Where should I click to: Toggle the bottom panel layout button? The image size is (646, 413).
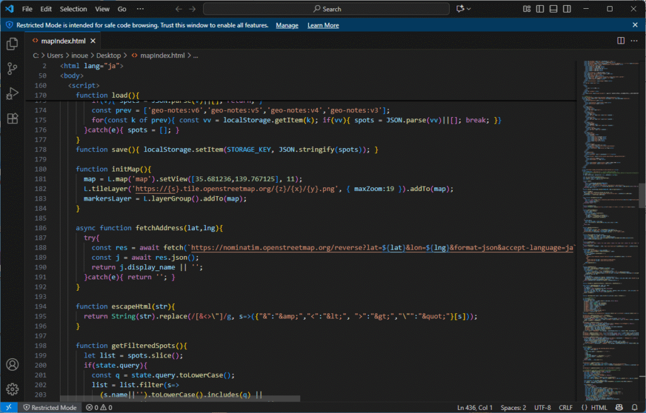click(x=553, y=9)
